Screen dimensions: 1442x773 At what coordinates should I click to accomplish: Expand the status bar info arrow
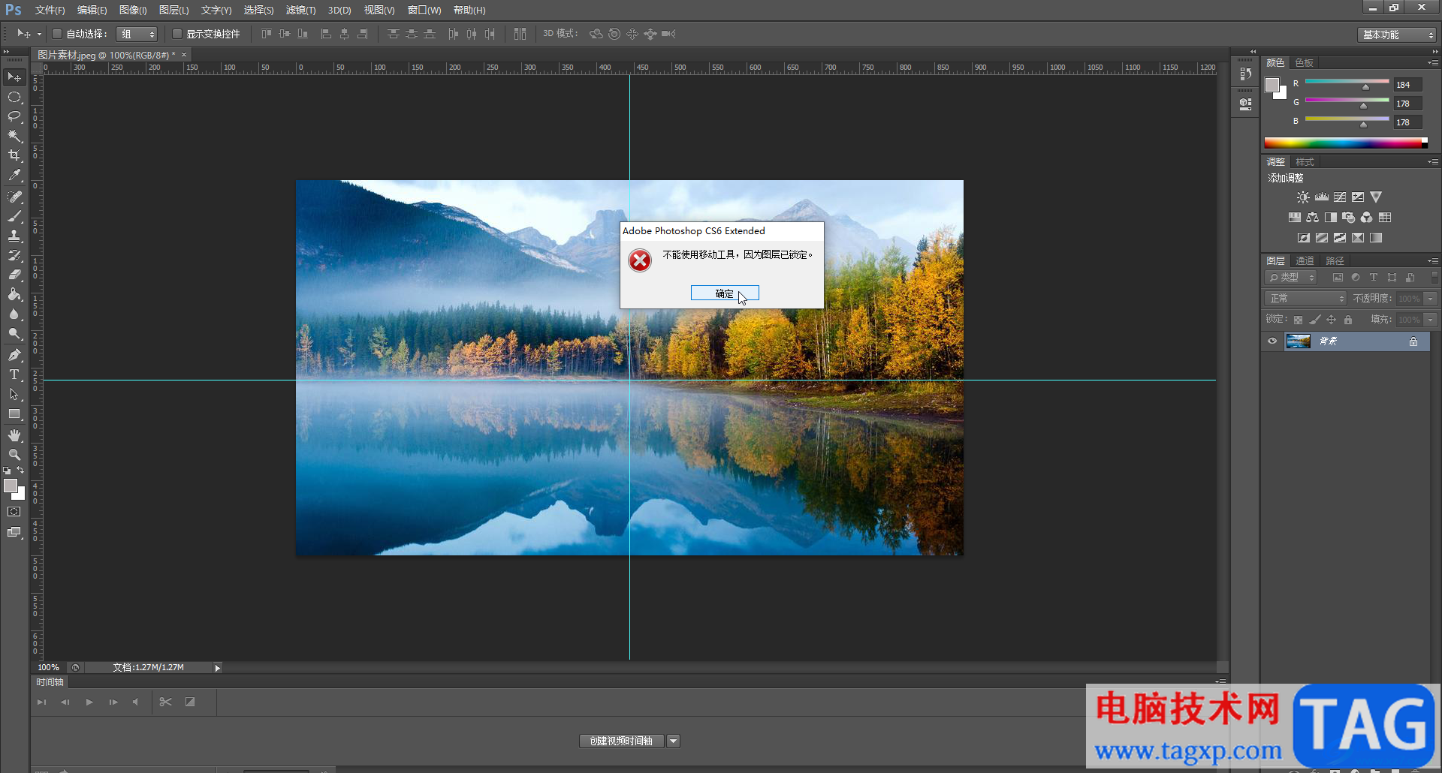tap(218, 668)
